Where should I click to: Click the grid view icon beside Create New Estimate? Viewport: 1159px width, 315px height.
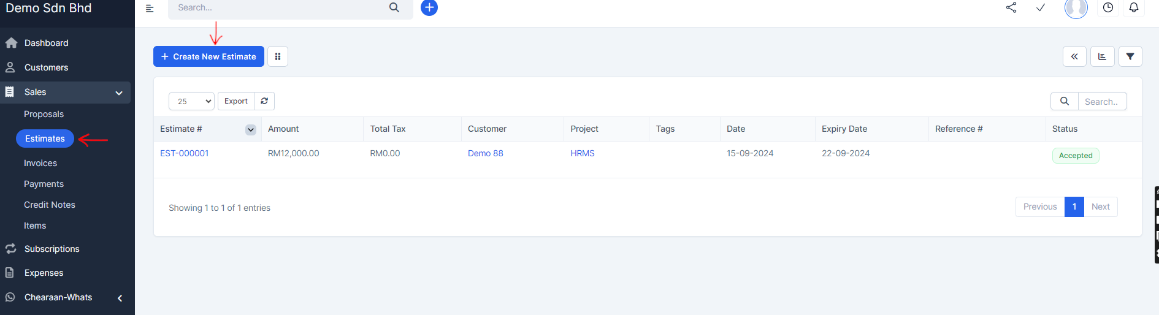pyautogui.click(x=278, y=56)
